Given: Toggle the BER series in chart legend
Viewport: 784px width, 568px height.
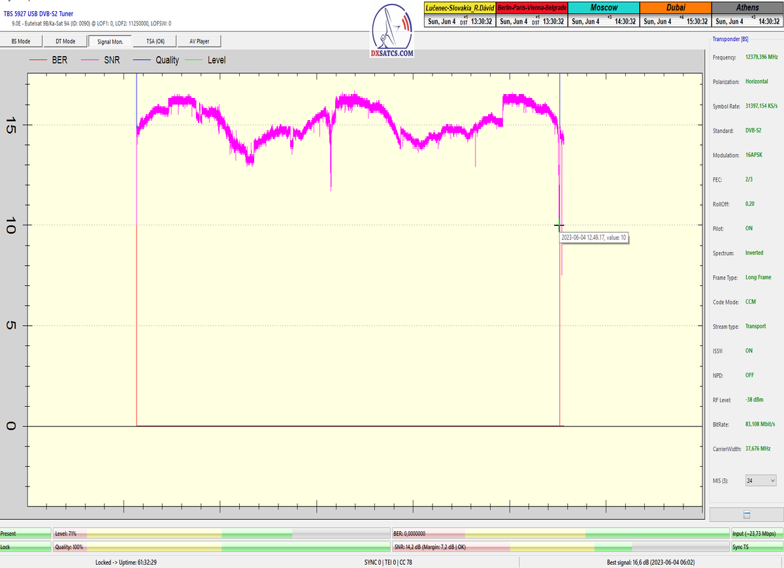Looking at the screenshot, I should pyautogui.click(x=50, y=60).
